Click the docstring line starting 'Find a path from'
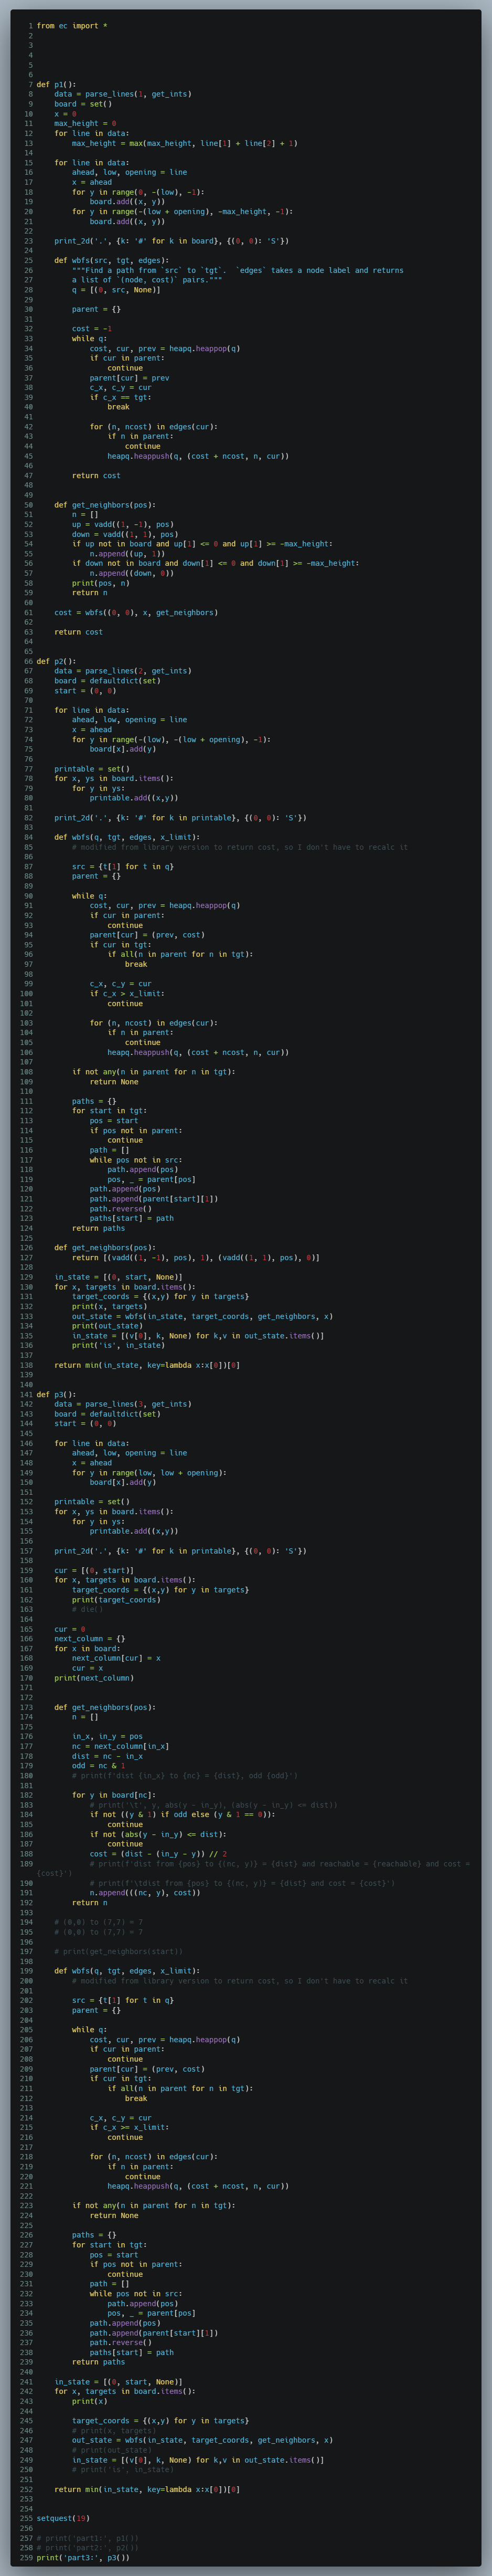 point(237,271)
